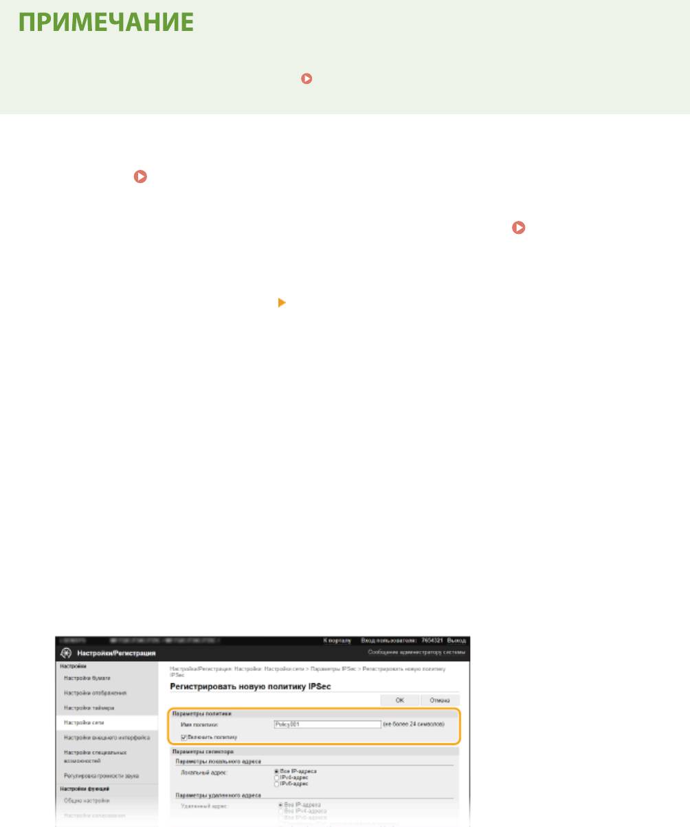This screenshot has width=690, height=827.
Task: Click the Выход logout link
Action: point(456,641)
